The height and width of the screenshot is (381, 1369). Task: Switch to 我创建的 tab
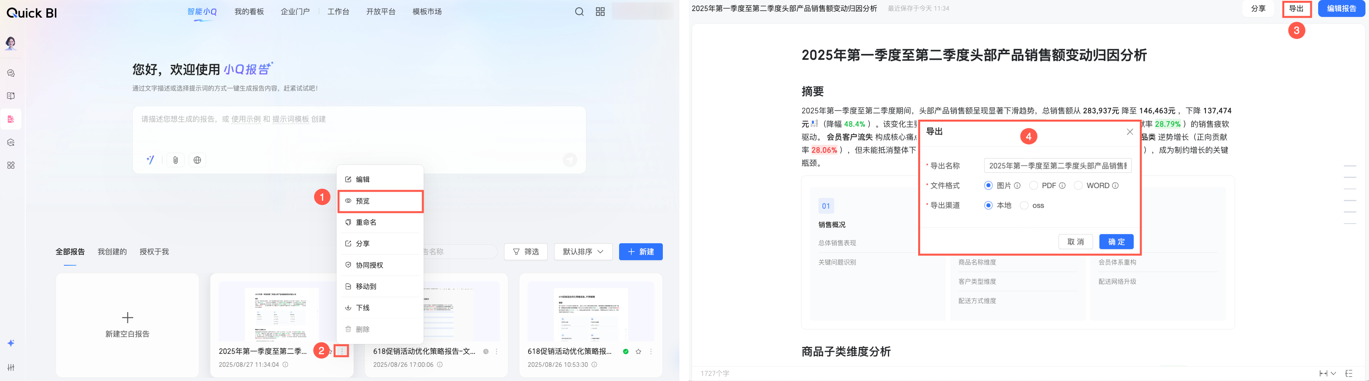pos(112,252)
